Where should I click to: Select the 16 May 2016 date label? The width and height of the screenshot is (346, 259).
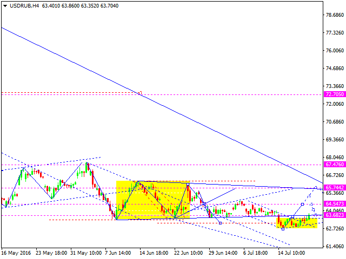pyautogui.click(x=16, y=253)
